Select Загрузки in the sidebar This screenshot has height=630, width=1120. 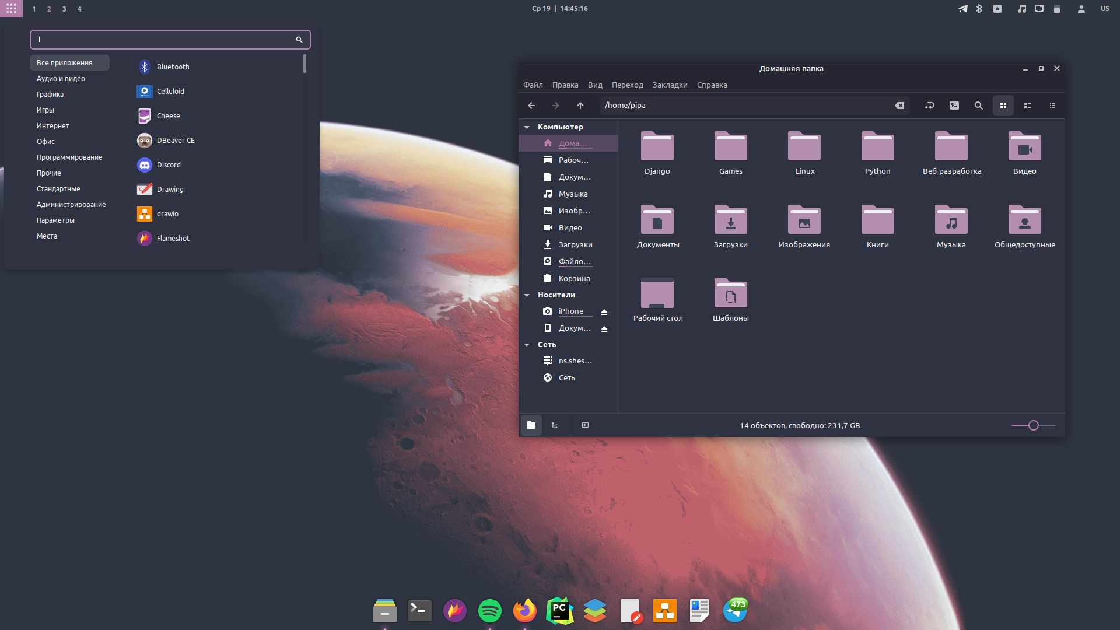568,245
